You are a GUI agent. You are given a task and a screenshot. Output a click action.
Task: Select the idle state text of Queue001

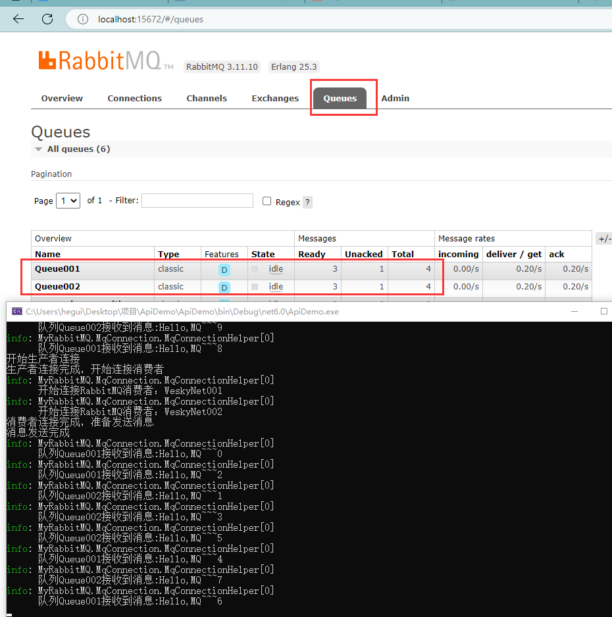276,269
